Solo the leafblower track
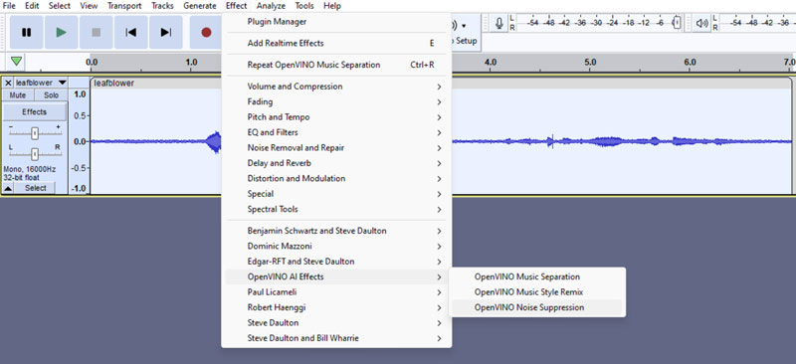796x364 pixels. tap(51, 94)
